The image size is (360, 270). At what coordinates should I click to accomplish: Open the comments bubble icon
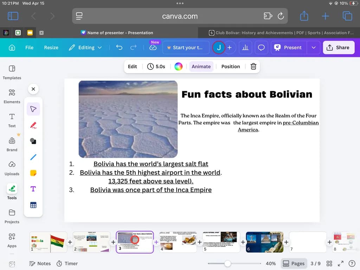coord(261,47)
